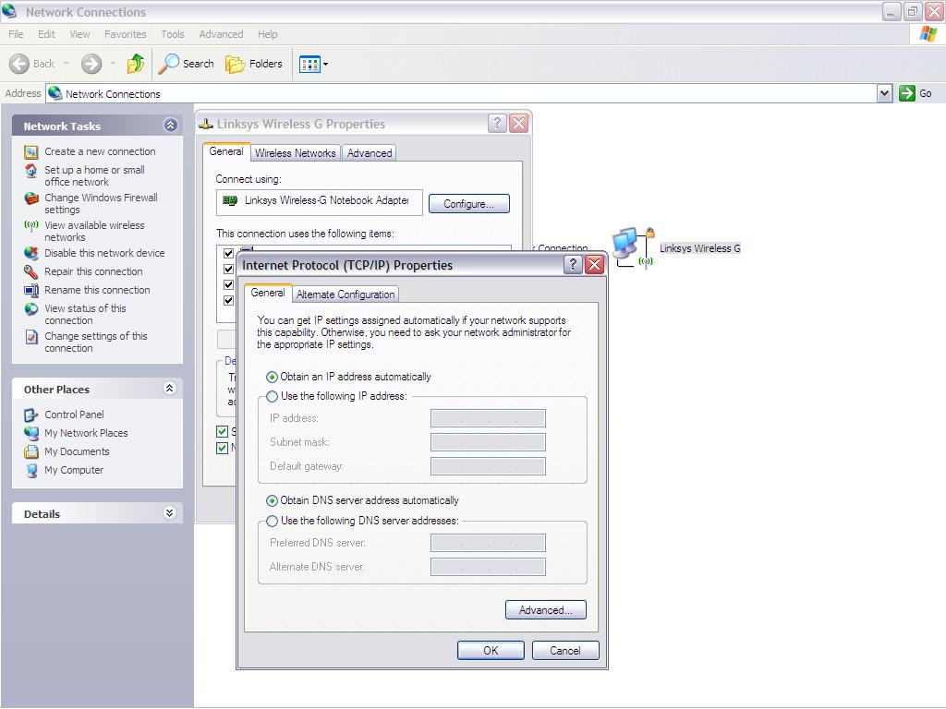This screenshot has height=709, width=946.
Task: Click Disable this network device icon
Action: point(31,253)
